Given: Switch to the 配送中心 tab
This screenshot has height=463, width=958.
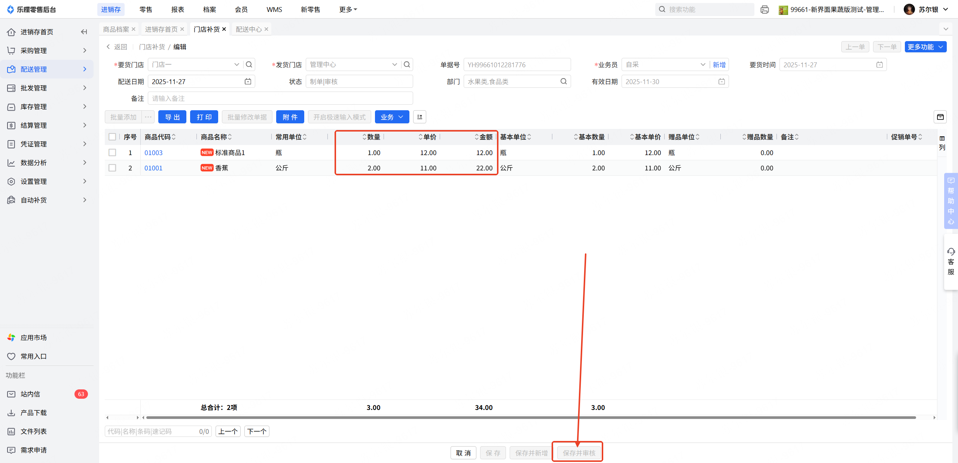Looking at the screenshot, I should [x=248, y=29].
